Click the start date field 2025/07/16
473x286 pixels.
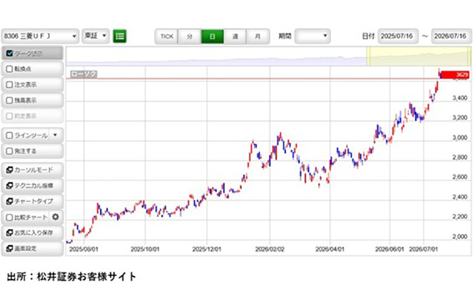tap(398, 37)
